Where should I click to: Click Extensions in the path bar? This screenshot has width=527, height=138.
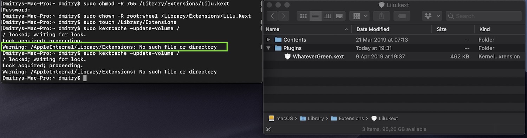352,118
